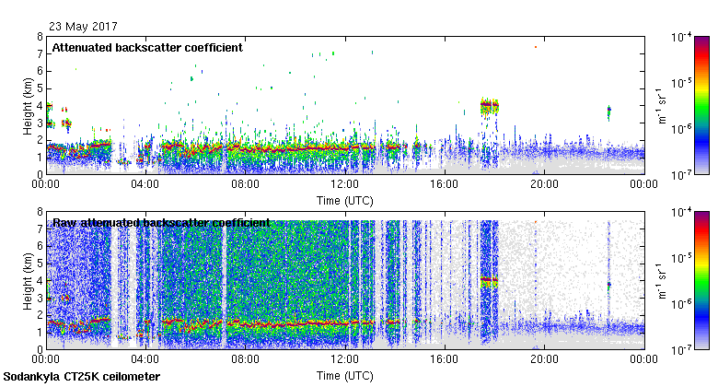Select the 'Raw attenuated backscatter coefficient' title
Screen dimensions: 718x387
click(161, 223)
